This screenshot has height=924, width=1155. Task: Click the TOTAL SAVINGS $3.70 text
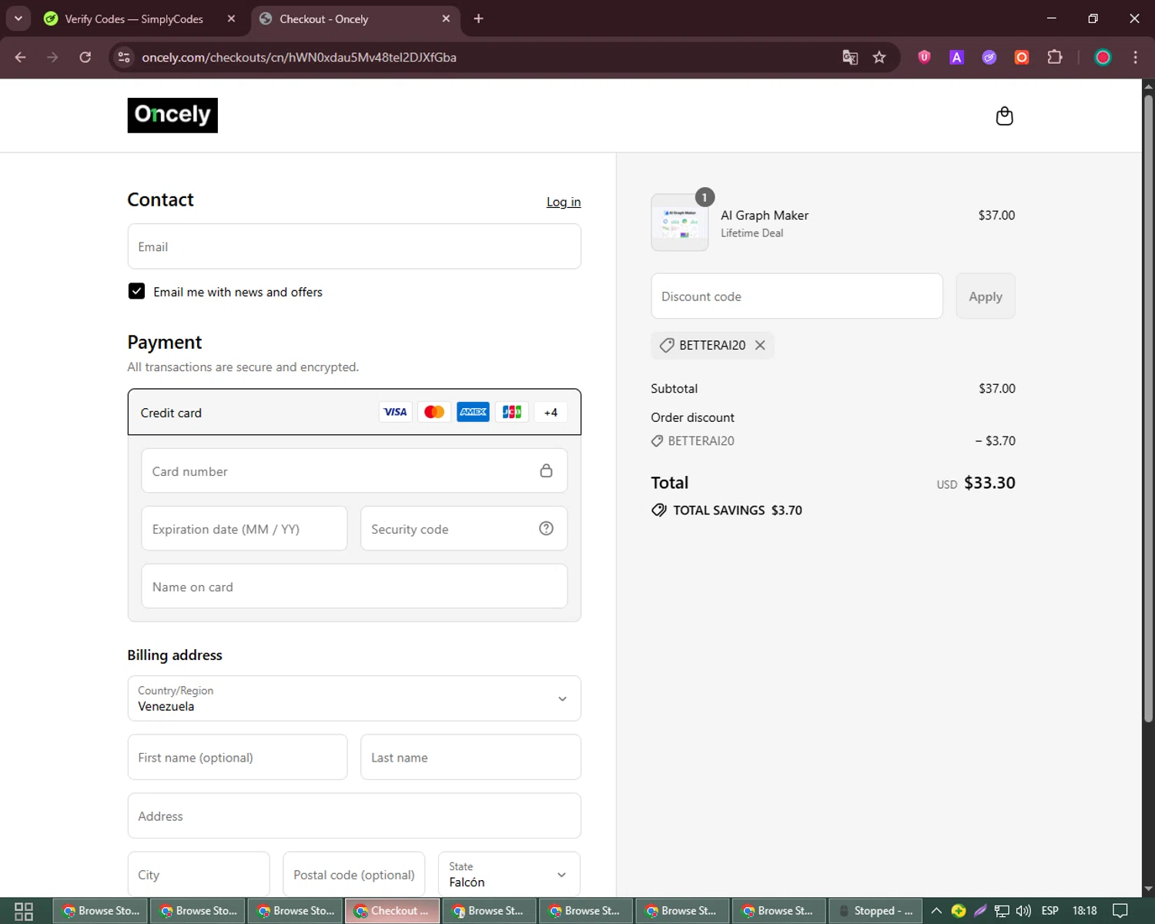(738, 510)
